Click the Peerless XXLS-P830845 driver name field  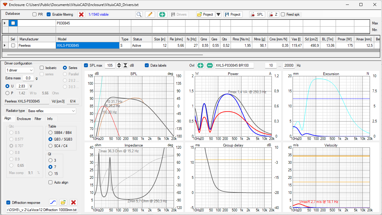(27, 101)
